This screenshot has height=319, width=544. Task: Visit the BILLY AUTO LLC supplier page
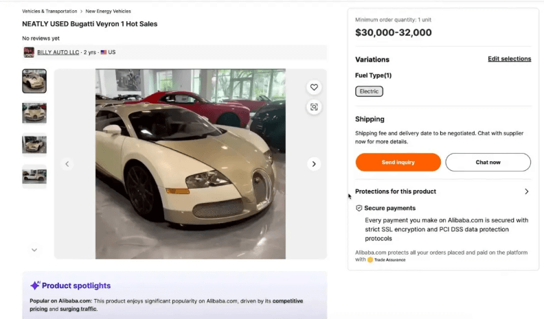[x=58, y=52]
